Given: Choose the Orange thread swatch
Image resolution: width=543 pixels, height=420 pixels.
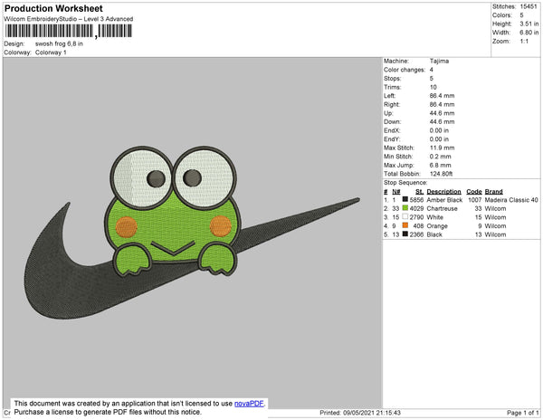Looking at the screenshot, I should click(405, 225).
